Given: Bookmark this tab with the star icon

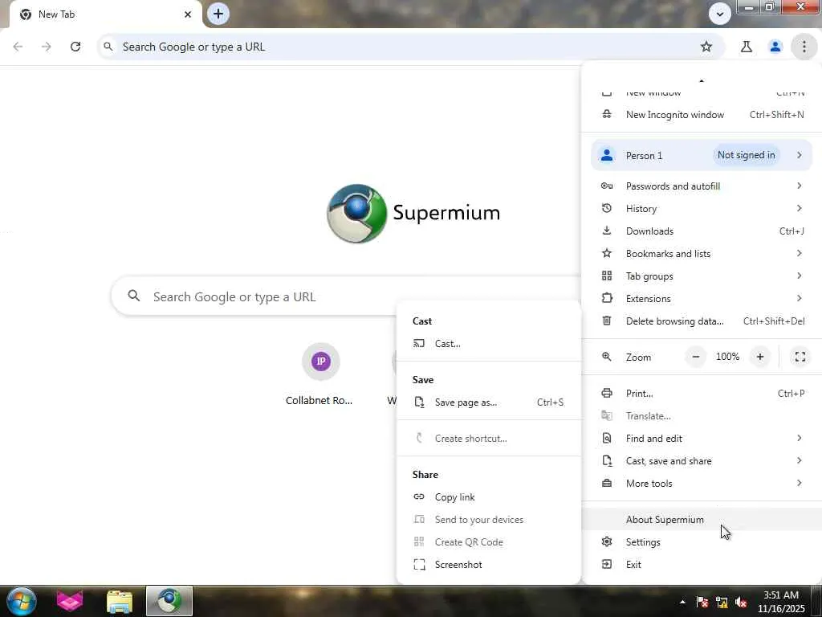Looking at the screenshot, I should tap(706, 47).
